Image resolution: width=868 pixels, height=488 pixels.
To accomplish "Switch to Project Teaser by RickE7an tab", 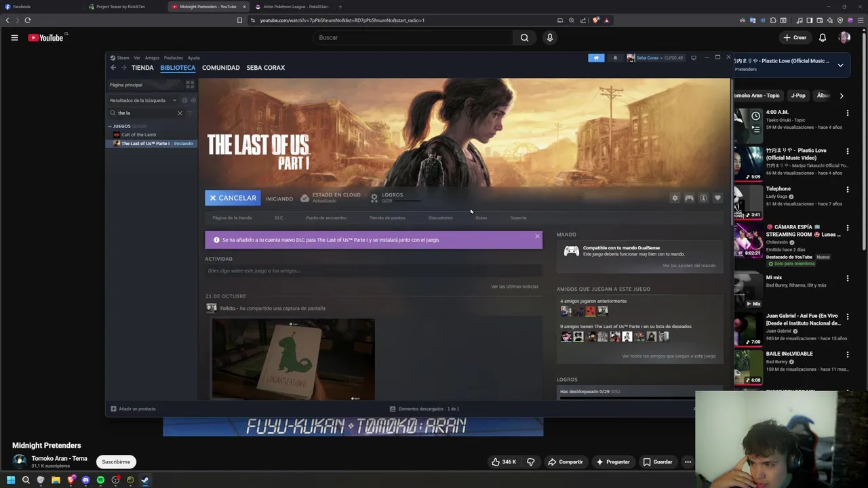I will pos(125,7).
